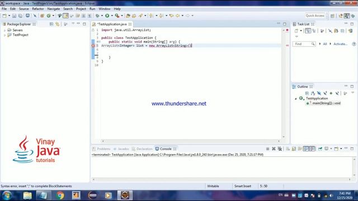Open the Refactor menu

38,9
